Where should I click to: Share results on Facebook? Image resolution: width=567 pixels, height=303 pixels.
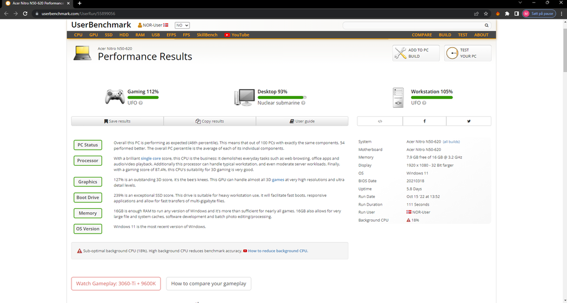pos(424,121)
